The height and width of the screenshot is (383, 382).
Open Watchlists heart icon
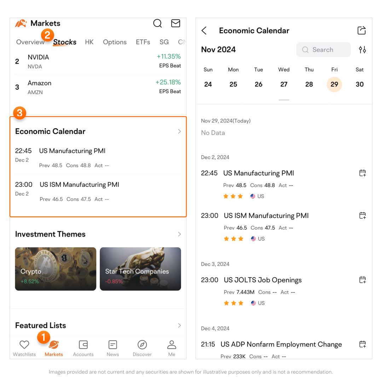pos(24,345)
